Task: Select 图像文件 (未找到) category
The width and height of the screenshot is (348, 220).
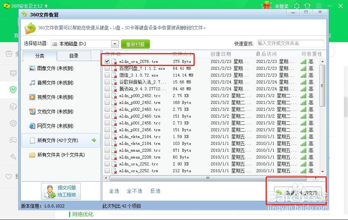Action: [61, 68]
